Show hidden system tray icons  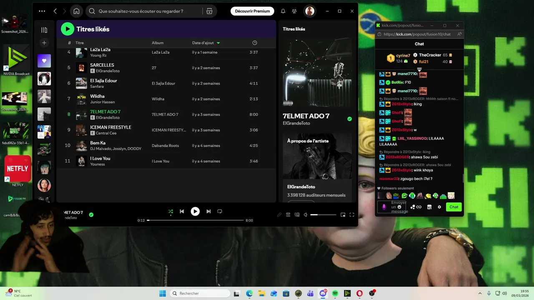click(x=480, y=293)
